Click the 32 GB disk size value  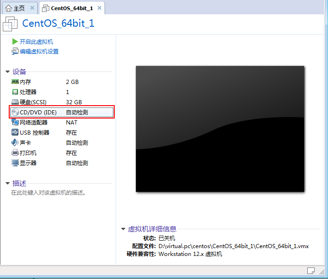click(x=74, y=102)
